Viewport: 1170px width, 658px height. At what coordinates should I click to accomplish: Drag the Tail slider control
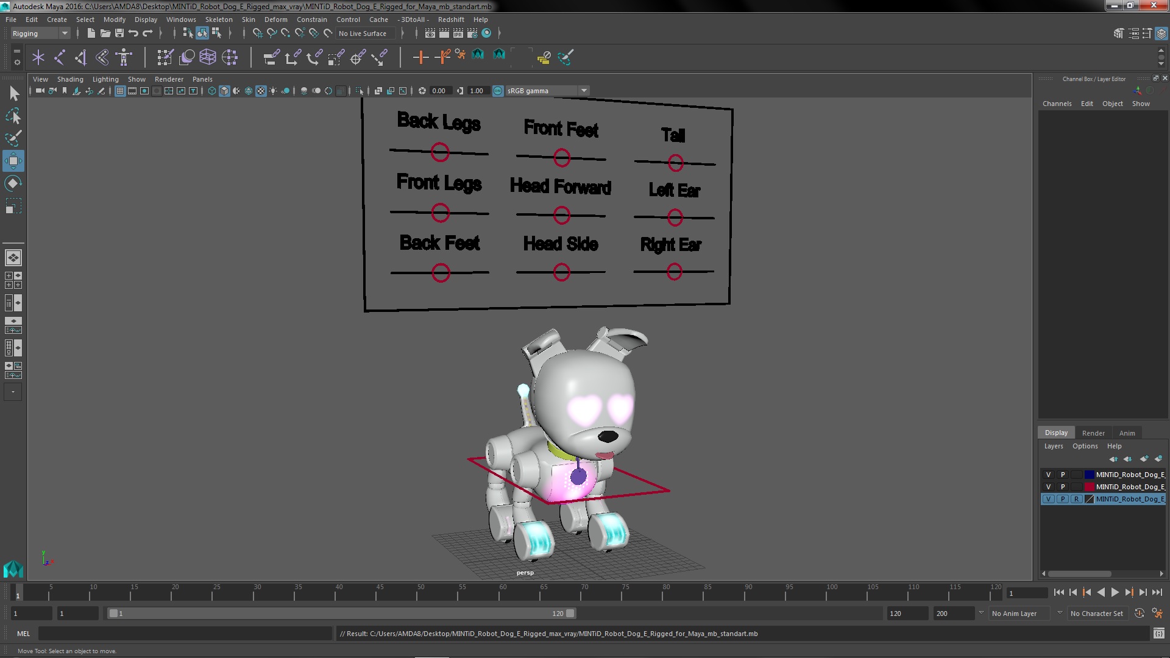[x=674, y=162]
